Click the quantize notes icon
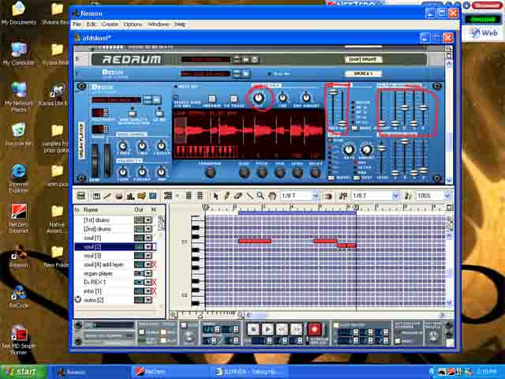Viewport: 505px width, 379px height. pyautogui.click(x=343, y=196)
